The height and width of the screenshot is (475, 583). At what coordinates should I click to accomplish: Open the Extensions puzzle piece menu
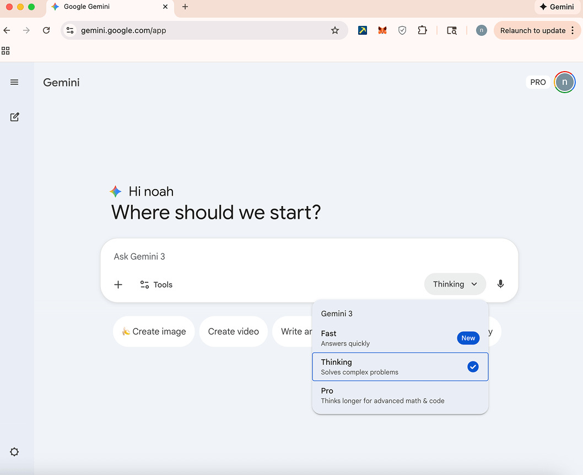click(423, 30)
